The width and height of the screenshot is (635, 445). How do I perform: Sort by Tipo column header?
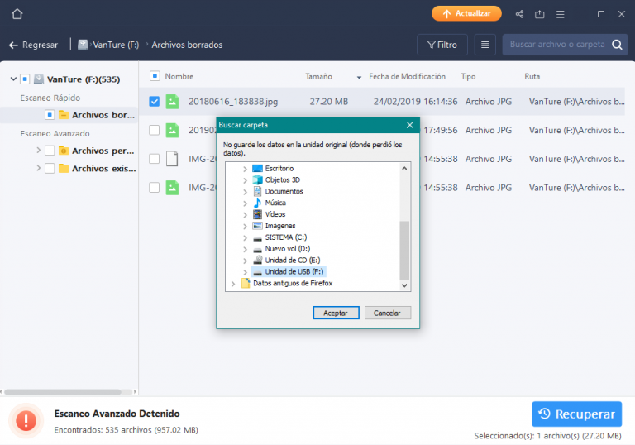(468, 76)
